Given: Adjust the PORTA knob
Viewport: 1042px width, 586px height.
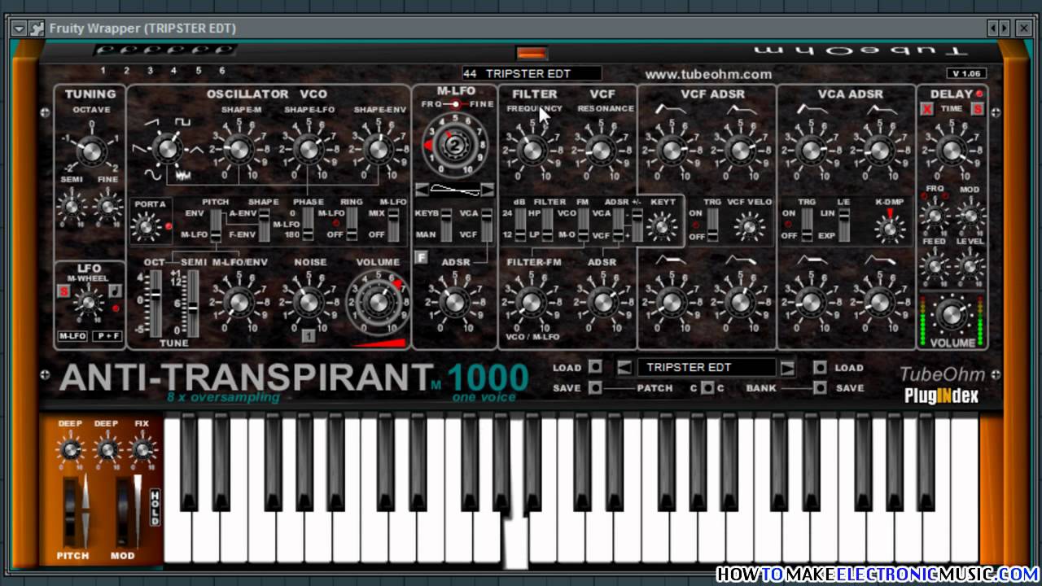Looking at the screenshot, I should (x=147, y=227).
